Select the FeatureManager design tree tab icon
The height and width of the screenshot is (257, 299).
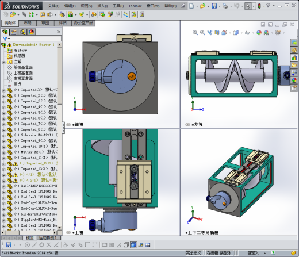coord(5,32)
